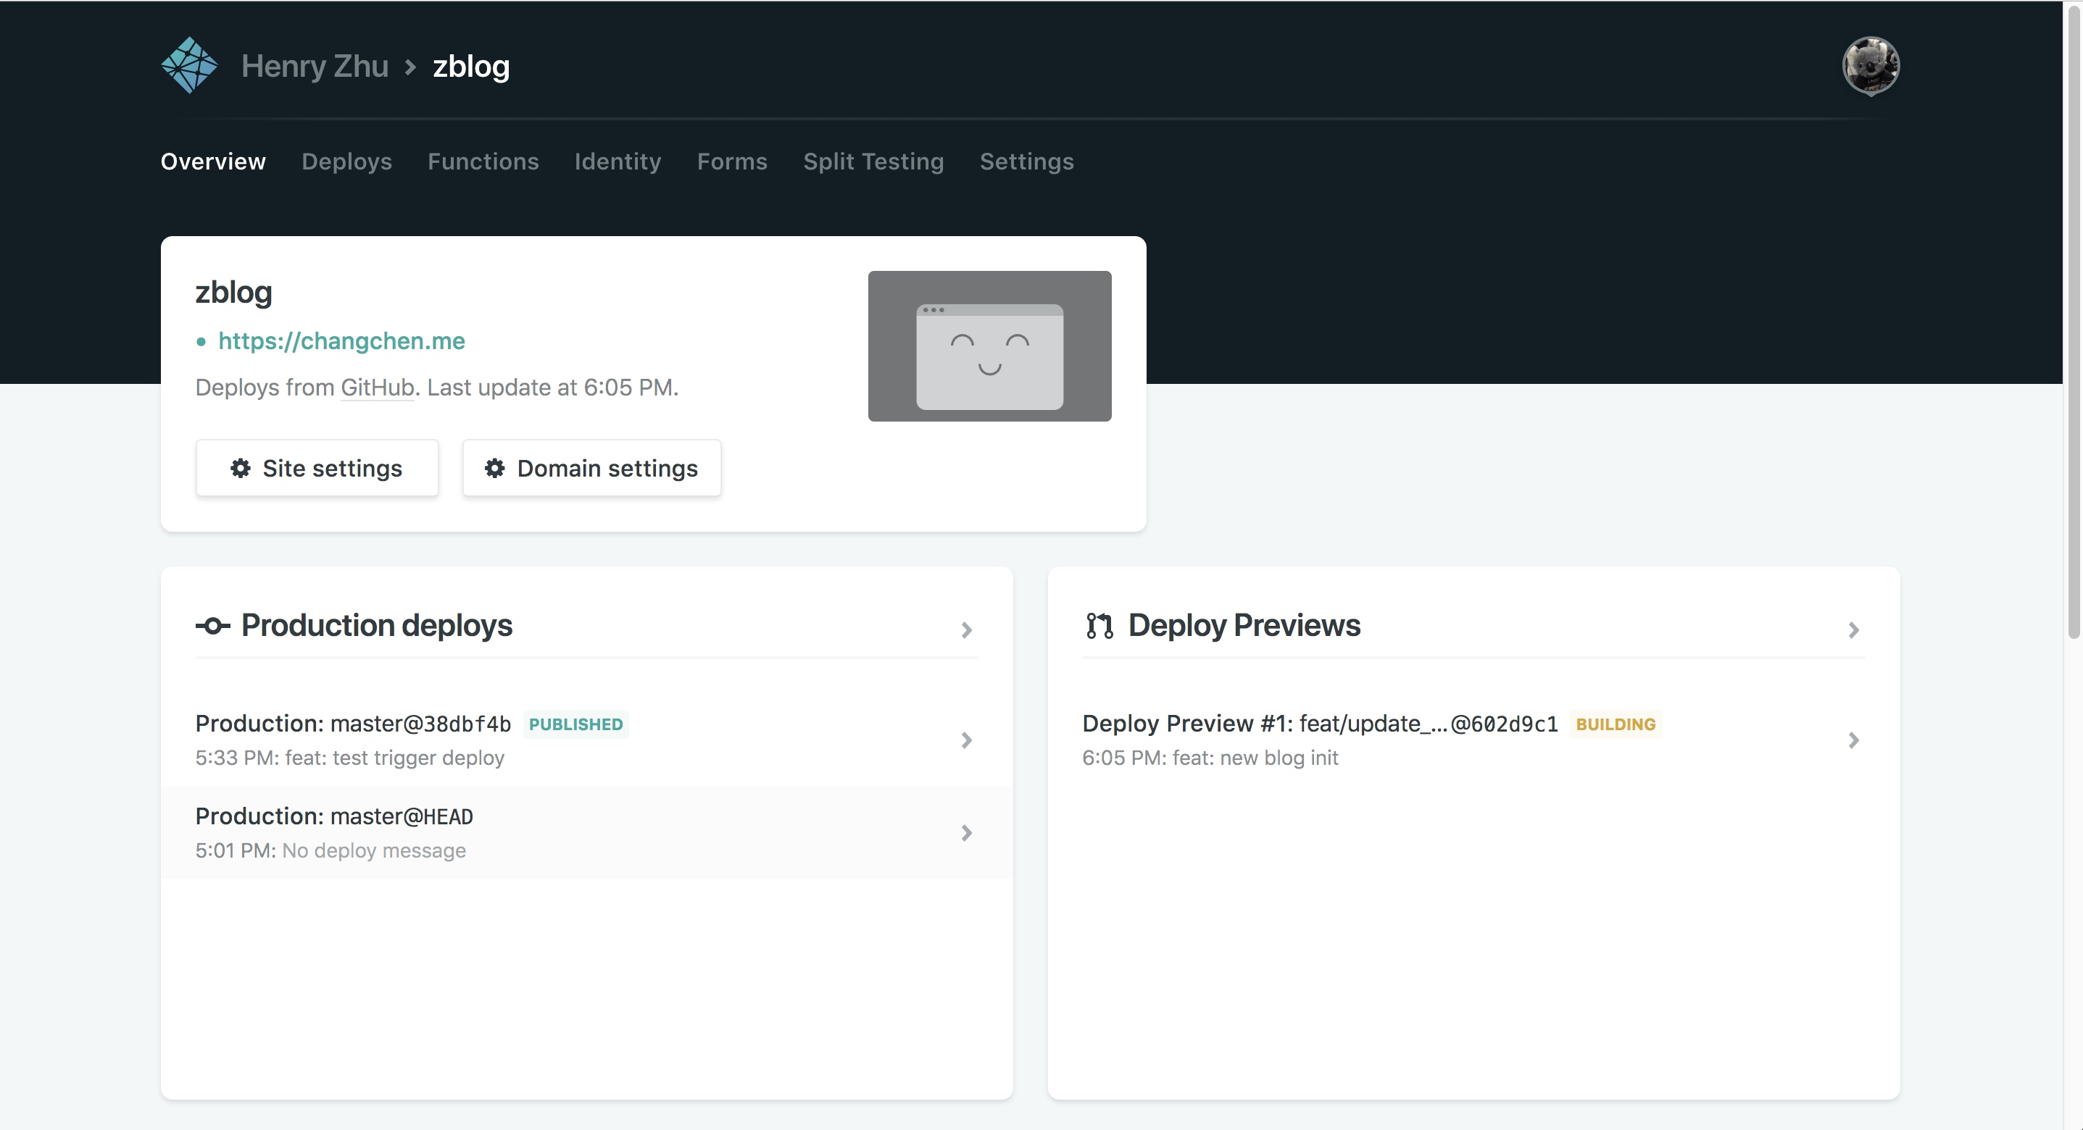This screenshot has width=2083, height=1130.
Task: Click the Henry Zhu team breadcrumb
Action: pos(315,67)
